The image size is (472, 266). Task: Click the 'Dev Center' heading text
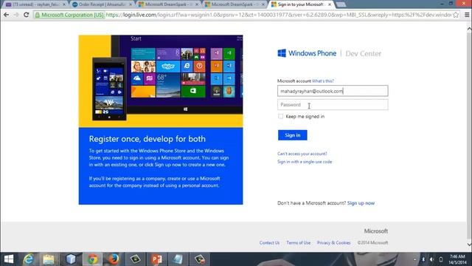pyautogui.click(x=363, y=54)
